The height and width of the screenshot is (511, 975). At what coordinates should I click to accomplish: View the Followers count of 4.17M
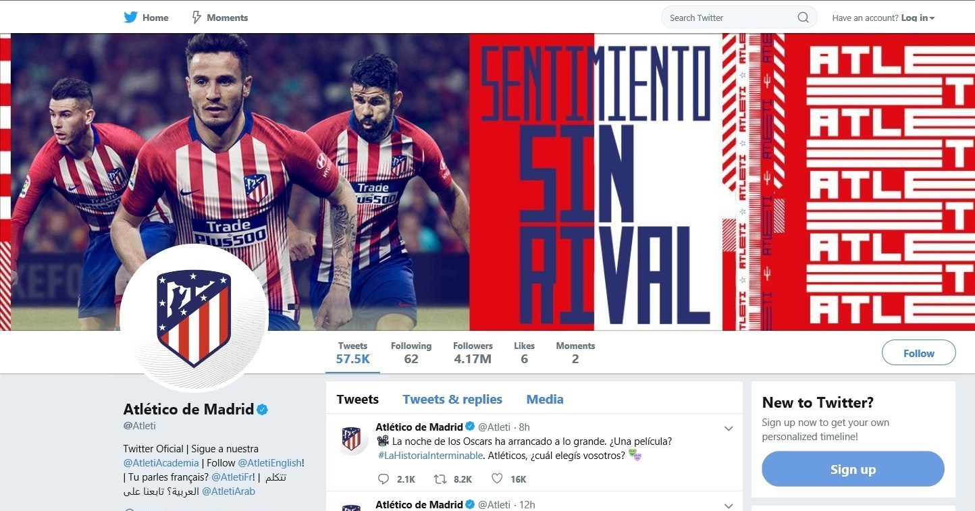click(473, 353)
